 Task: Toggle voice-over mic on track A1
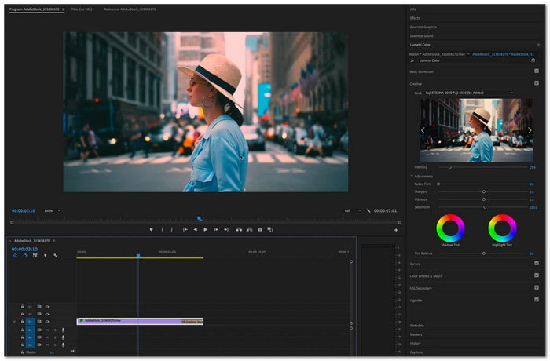[63, 330]
